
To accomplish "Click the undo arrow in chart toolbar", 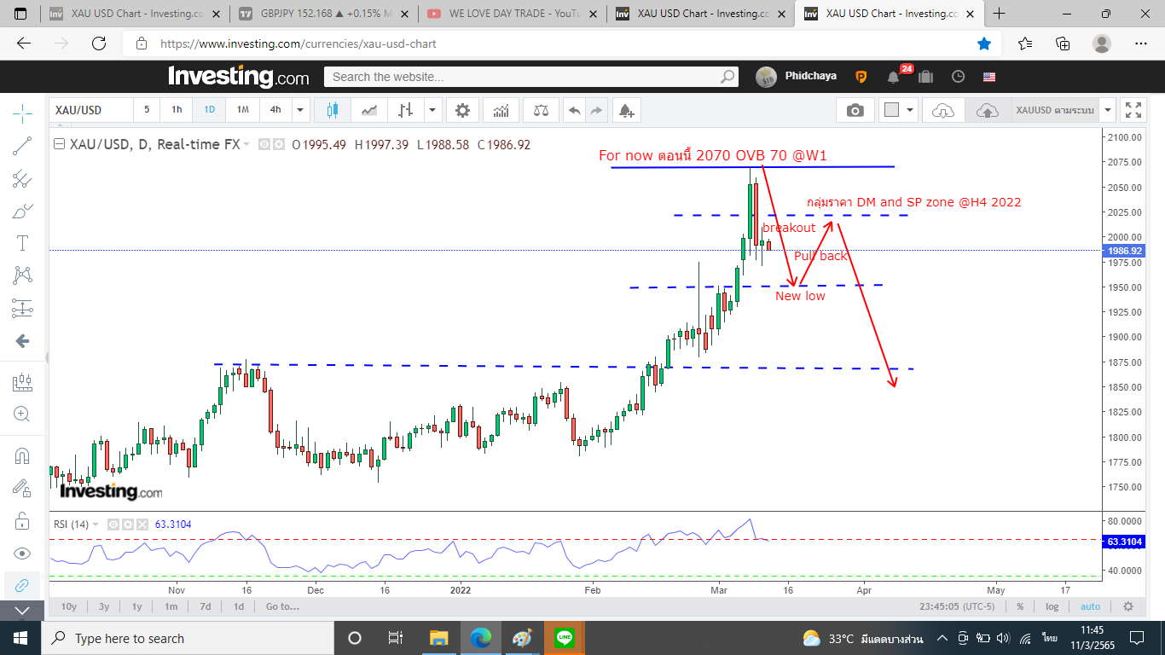I will click(x=574, y=110).
